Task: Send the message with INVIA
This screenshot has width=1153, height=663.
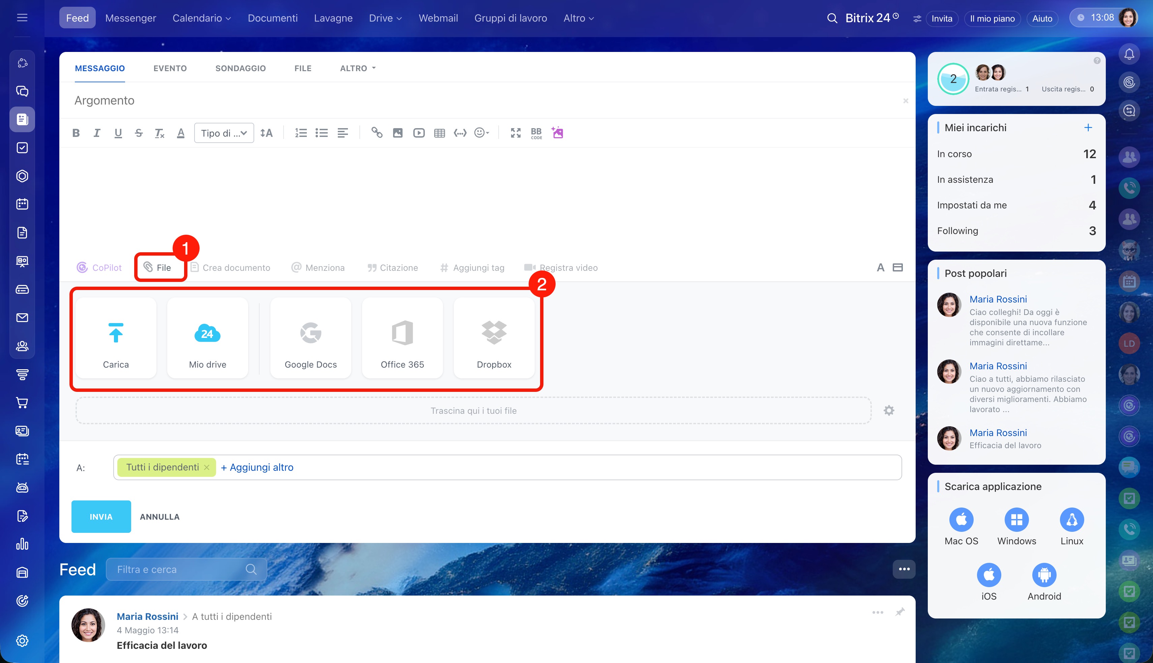Action: 101,517
